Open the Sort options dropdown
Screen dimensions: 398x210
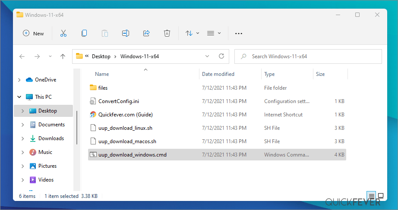click(192, 33)
